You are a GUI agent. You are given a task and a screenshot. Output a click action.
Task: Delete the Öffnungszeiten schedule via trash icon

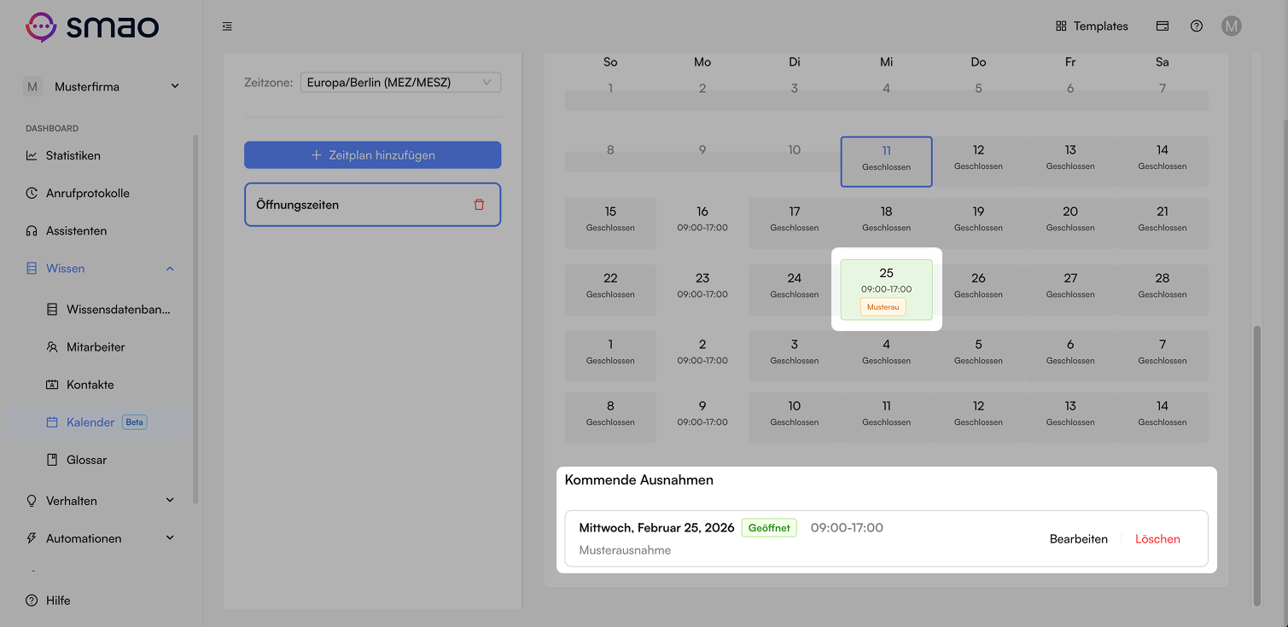pos(479,205)
